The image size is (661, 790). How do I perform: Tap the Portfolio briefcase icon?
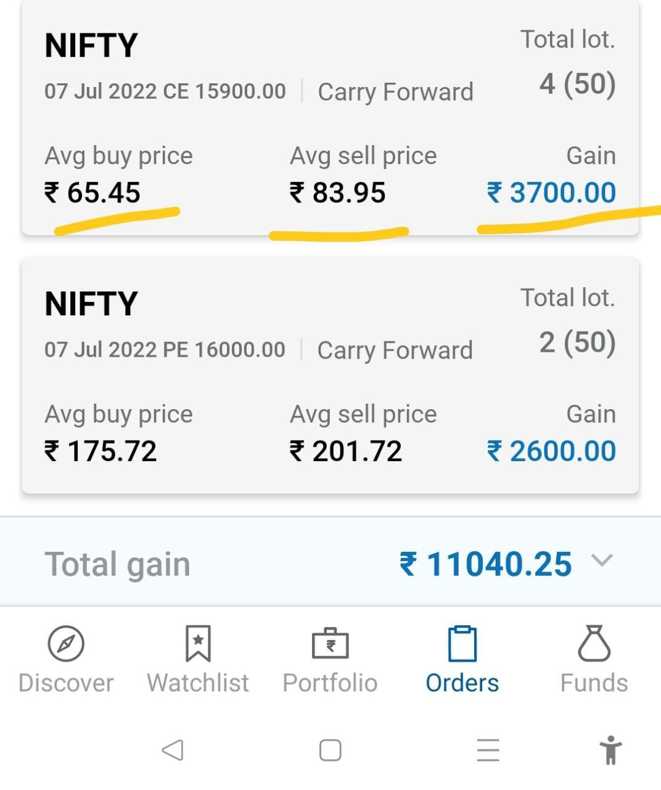pos(330,644)
